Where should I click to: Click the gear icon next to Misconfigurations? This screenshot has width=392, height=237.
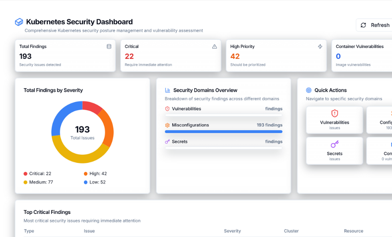167,125
